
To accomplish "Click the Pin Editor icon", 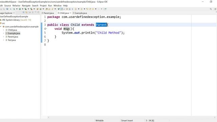I will click(105, 9).
